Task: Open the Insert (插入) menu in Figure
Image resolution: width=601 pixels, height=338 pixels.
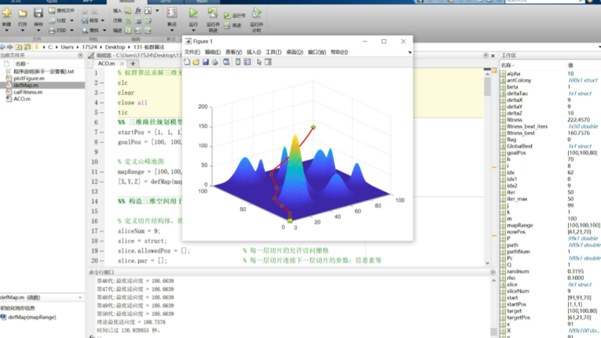Action: point(253,52)
